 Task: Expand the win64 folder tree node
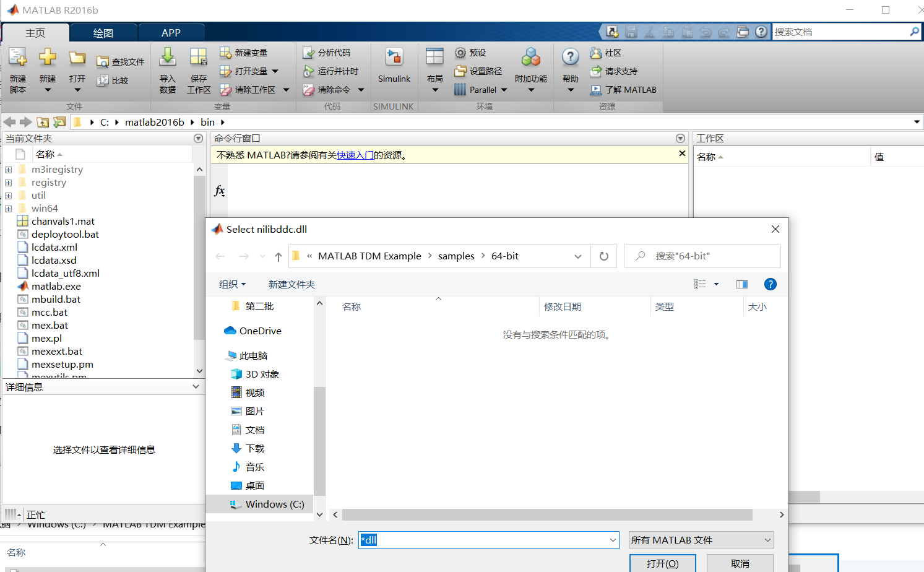(9, 209)
